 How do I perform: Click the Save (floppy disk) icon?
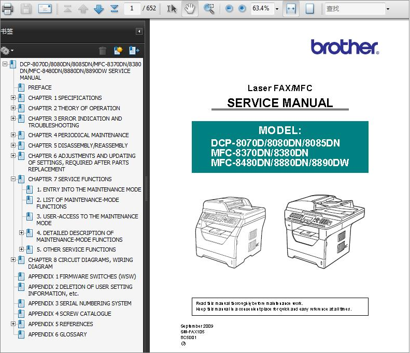(x=26, y=9)
